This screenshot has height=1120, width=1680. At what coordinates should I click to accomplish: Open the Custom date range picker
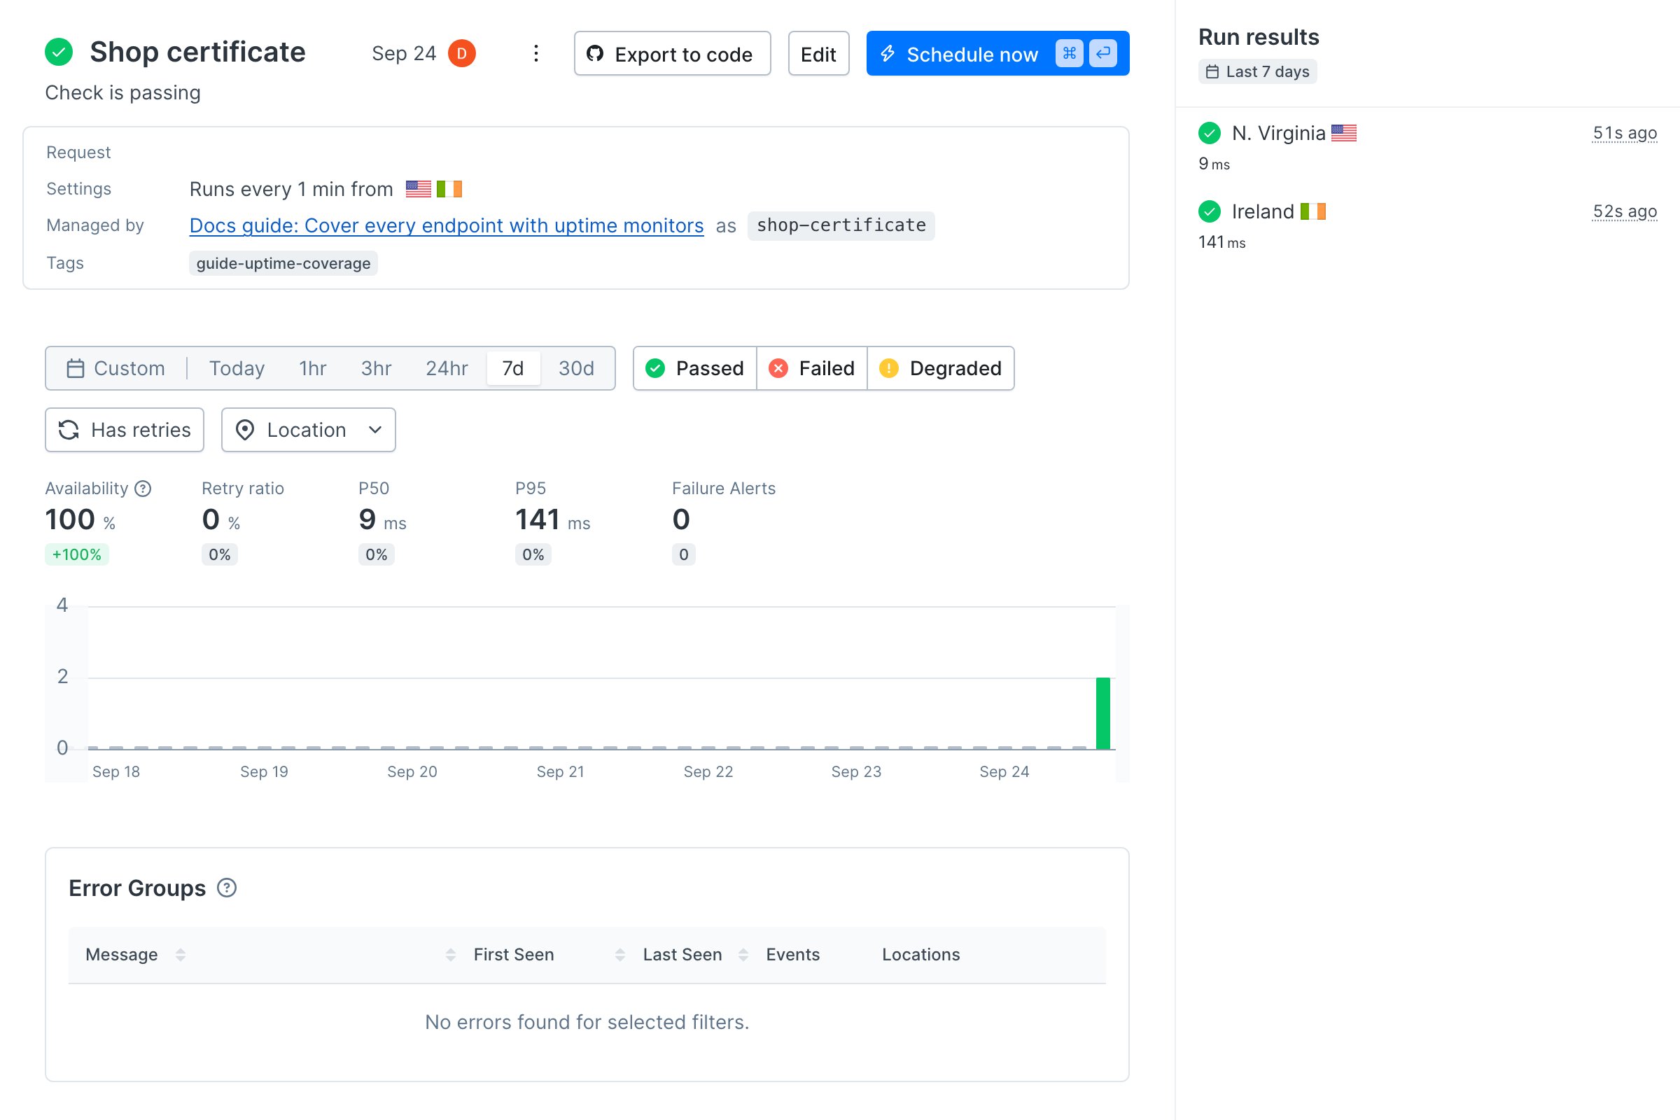point(115,369)
